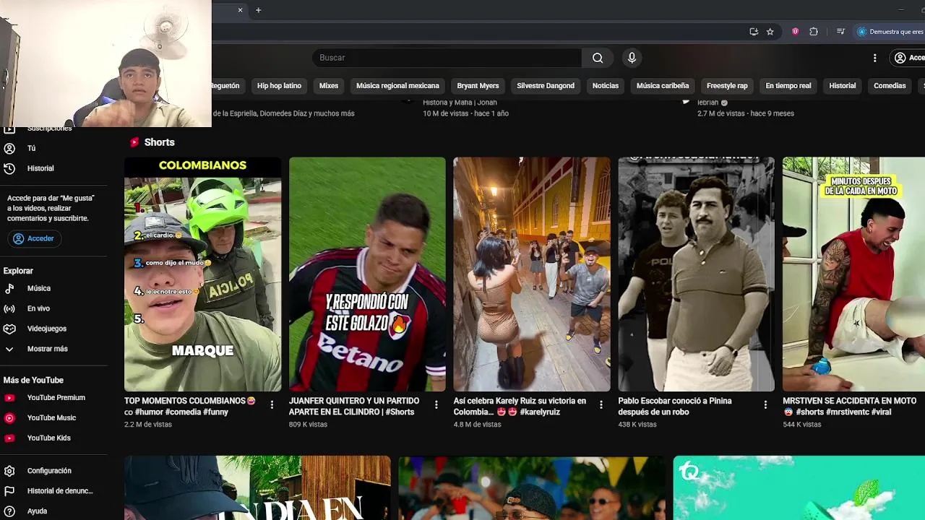This screenshot has height=520, width=925.
Task: Select the Historial filter chip
Action: tap(842, 85)
